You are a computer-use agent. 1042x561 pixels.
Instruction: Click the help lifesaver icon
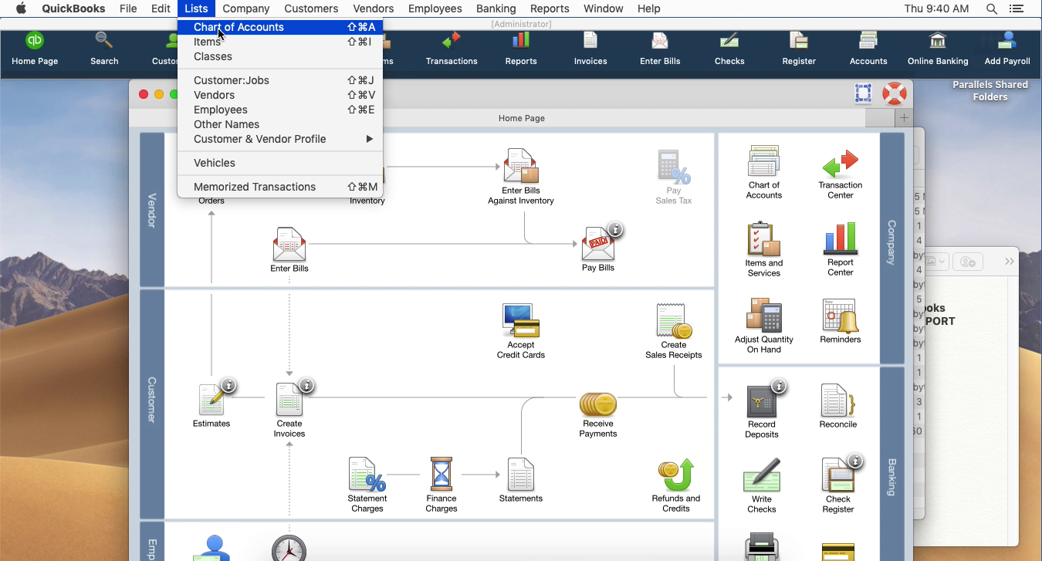pyautogui.click(x=894, y=93)
